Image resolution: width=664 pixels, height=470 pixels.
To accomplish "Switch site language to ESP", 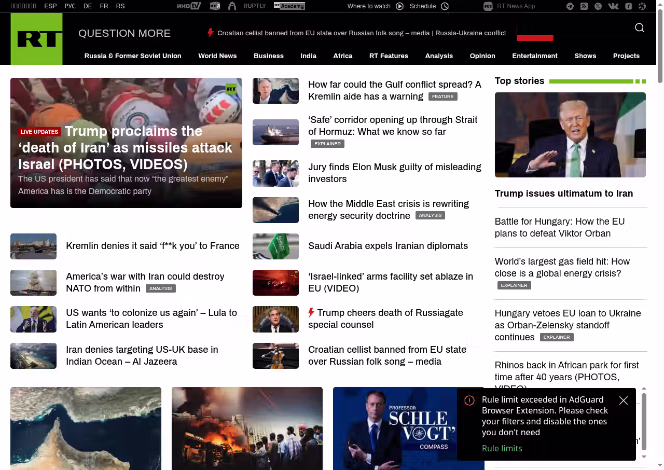I will pos(50,6).
